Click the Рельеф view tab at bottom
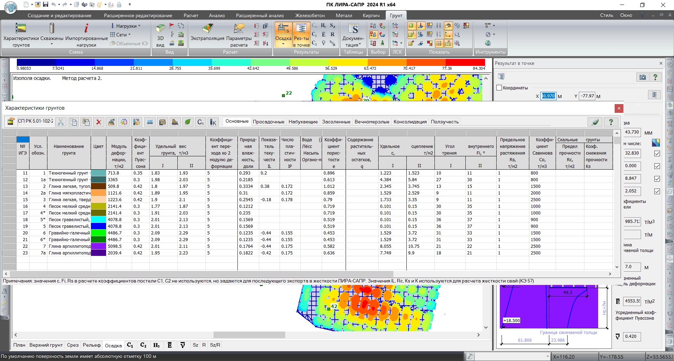Viewport: 674px width, 361px height. pyautogui.click(x=92, y=345)
